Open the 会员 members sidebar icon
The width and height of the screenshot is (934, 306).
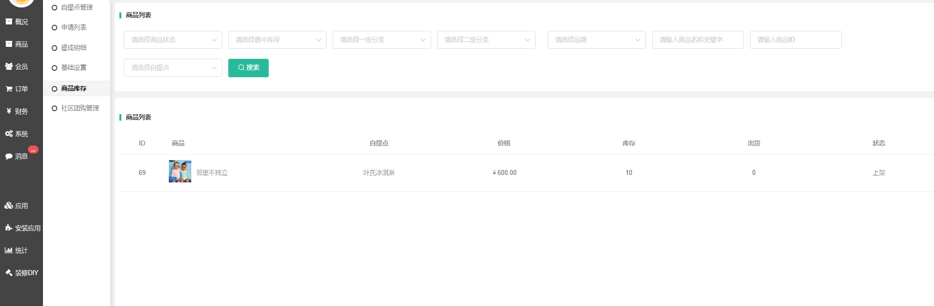[x=9, y=66]
